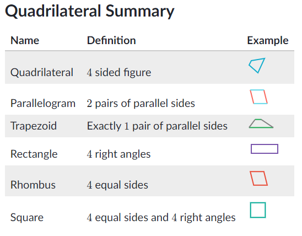Select the purple rectangle example shape
The image size is (302, 236).
(265, 149)
